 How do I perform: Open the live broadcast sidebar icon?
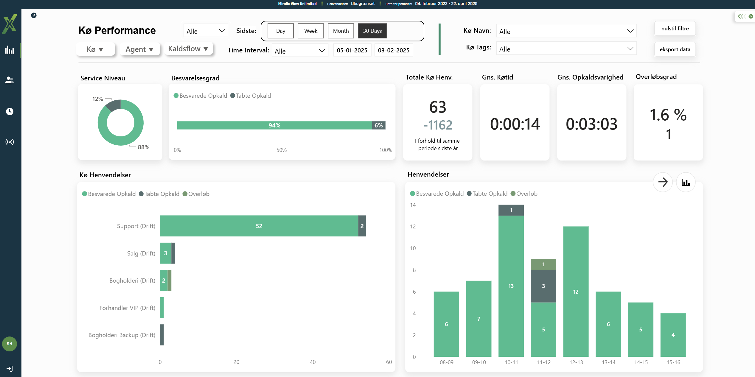pyautogui.click(x=10, y=142)
